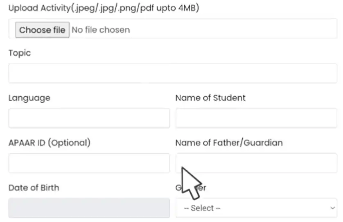Click the Language label
Screen dimensions: 343x222
29,98
